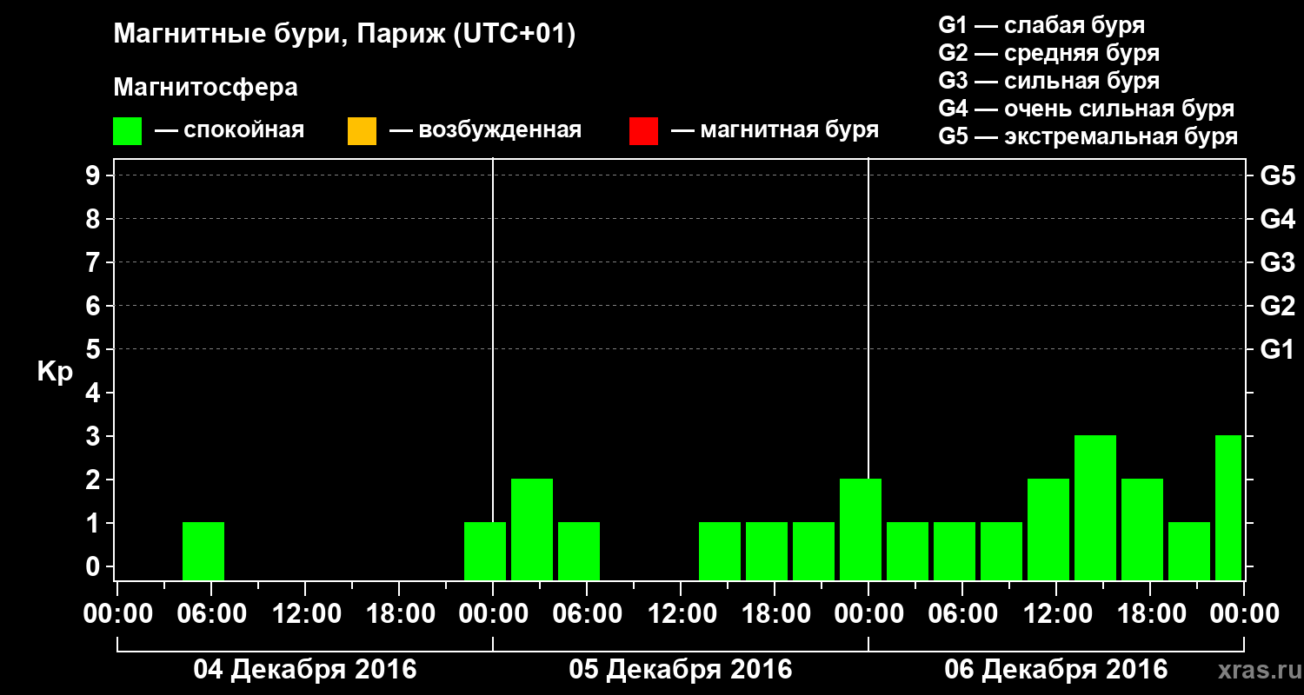Click the '— спокойная' legend label
This screenshot has width=1304, height=695.
[x=230, y=131]
